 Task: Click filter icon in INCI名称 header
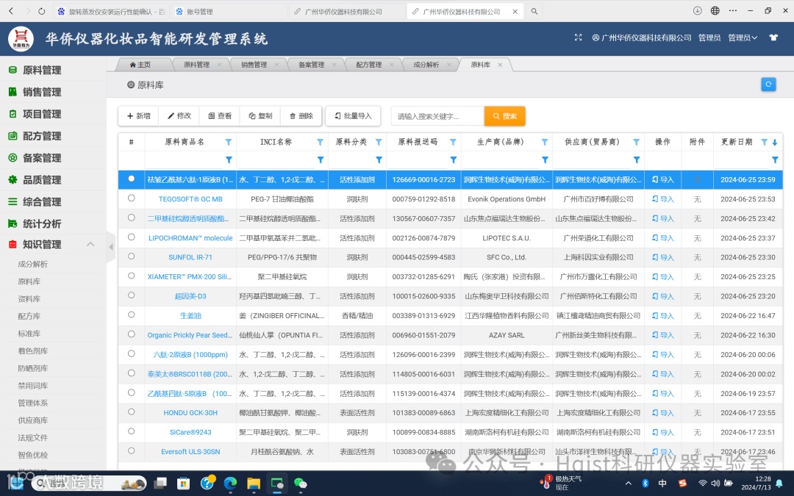pyautogui.click(x=320, y=143)
